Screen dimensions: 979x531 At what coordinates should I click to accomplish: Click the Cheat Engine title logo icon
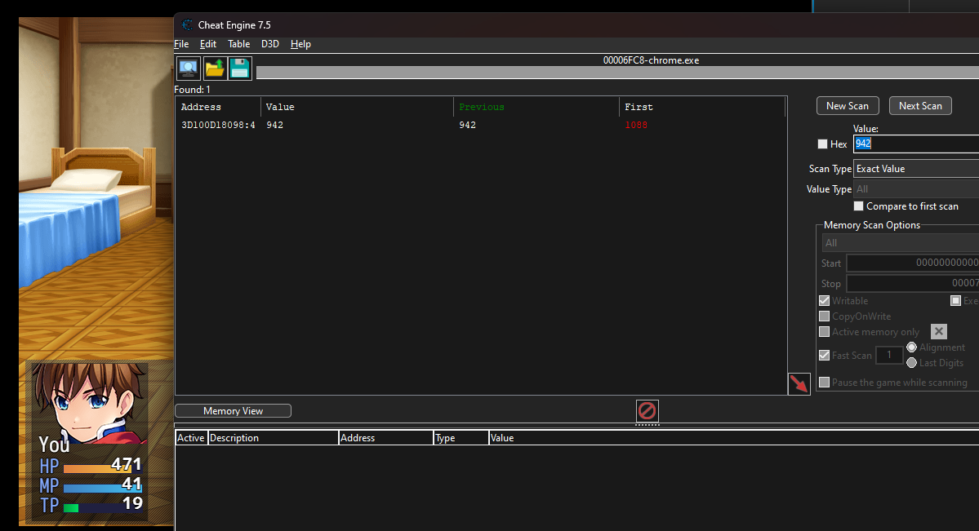(187, 25)
